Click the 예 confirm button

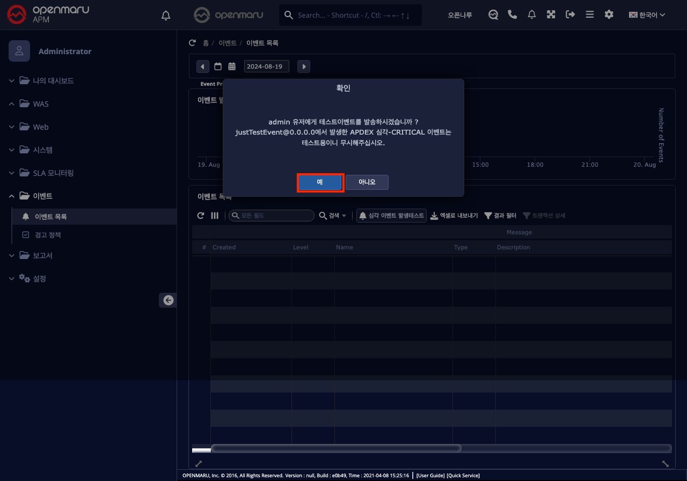click(320, 182)
